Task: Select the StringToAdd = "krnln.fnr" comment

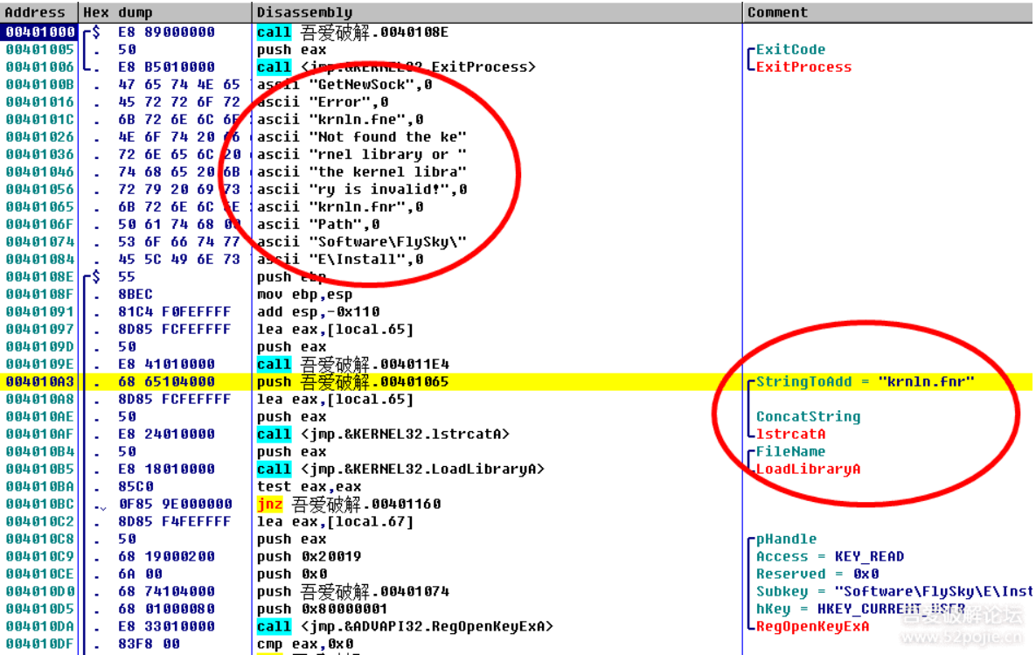Action: click(x=865, y=381)
